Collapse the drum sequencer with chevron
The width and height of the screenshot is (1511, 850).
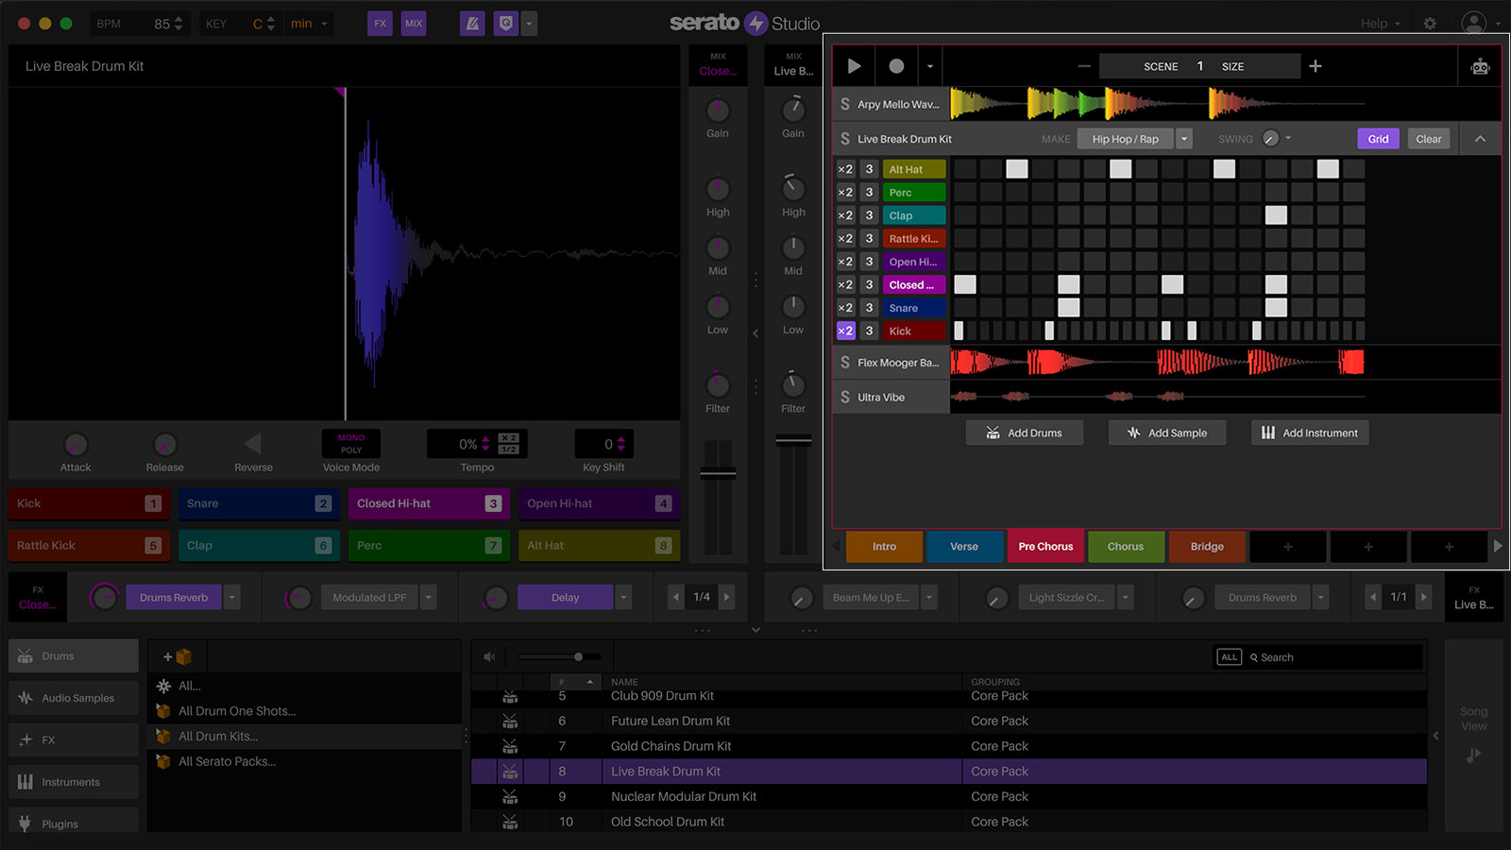pos(1480,139)
